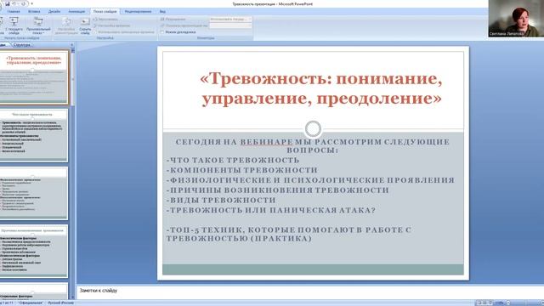Click the Save icon in quick access toolbar
This screenshot has height=306, width=544.
pyautogui.click(x=8, y=3)
